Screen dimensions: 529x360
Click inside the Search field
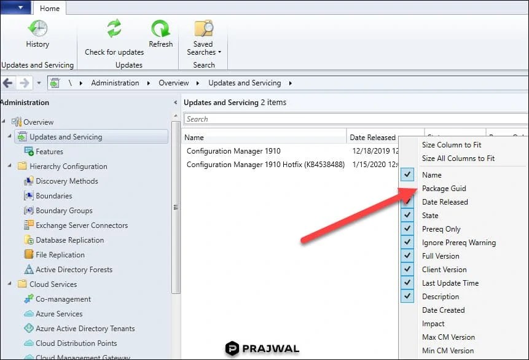[276, 119]
